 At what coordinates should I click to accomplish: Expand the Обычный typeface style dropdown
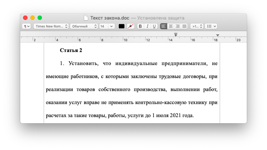[84, 26]
